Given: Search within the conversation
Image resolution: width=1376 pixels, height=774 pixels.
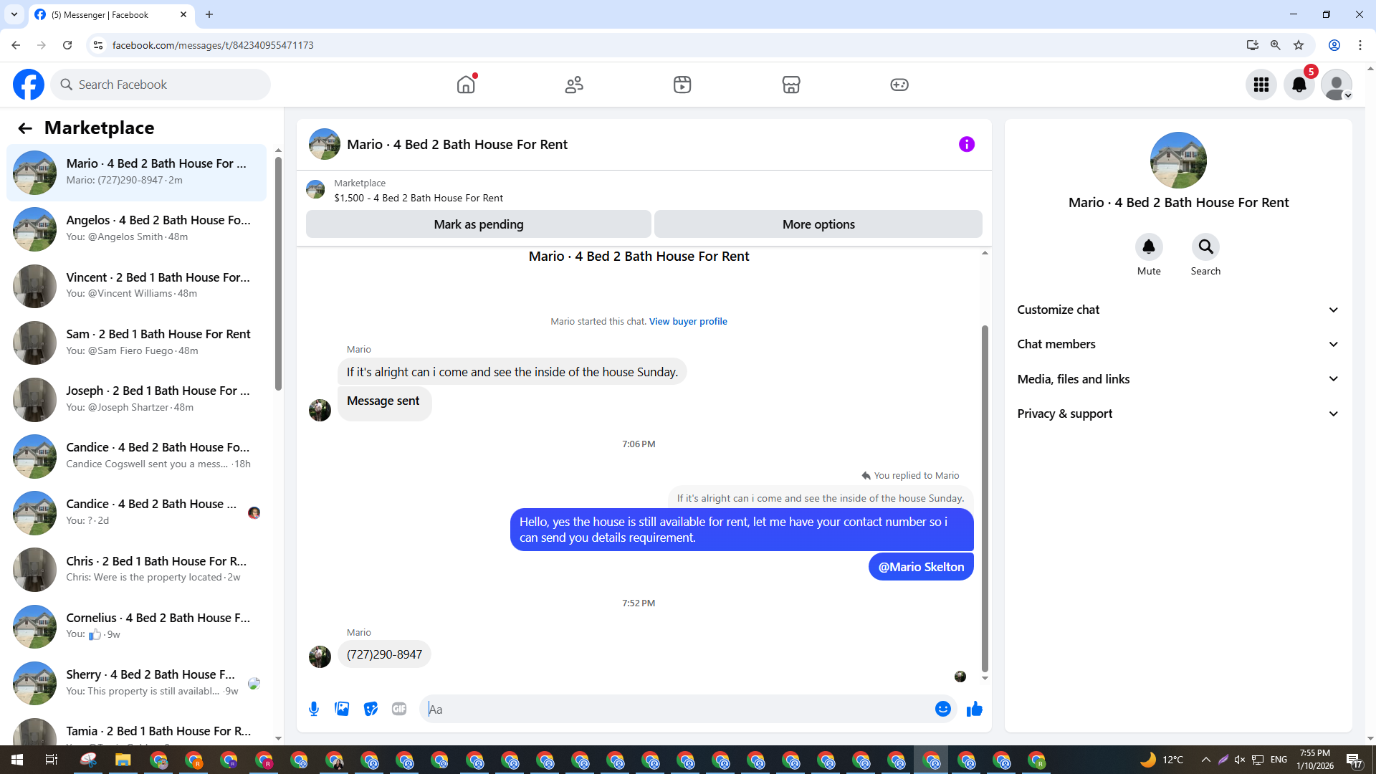Looking at the screenshot, I should coord(1205,247).
